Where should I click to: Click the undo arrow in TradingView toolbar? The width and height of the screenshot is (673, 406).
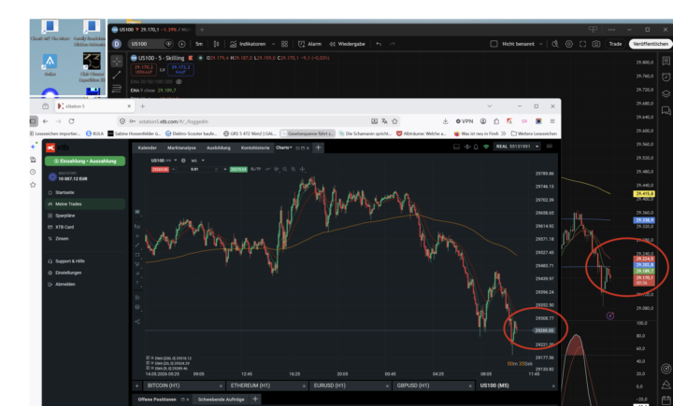379,44
